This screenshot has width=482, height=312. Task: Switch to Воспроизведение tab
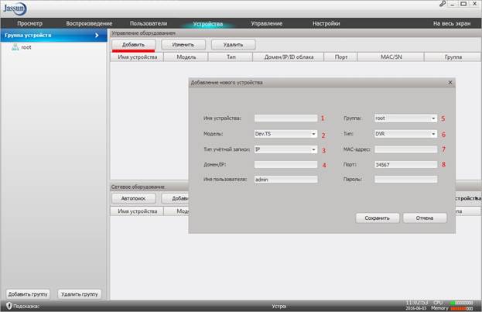89,23
